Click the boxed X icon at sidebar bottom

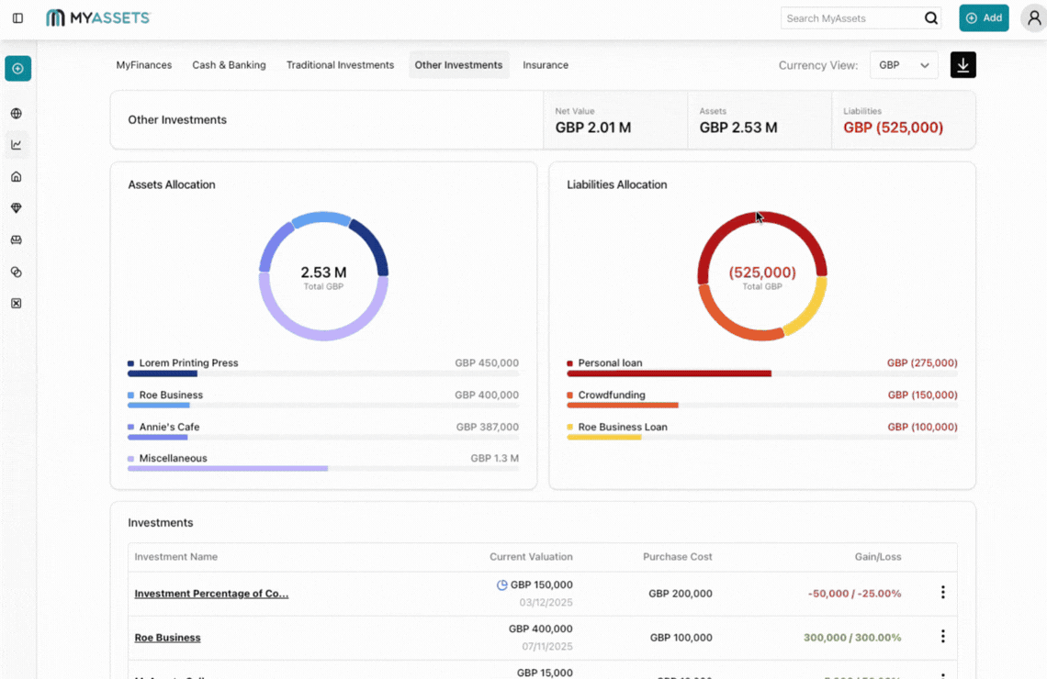point(17,303)
